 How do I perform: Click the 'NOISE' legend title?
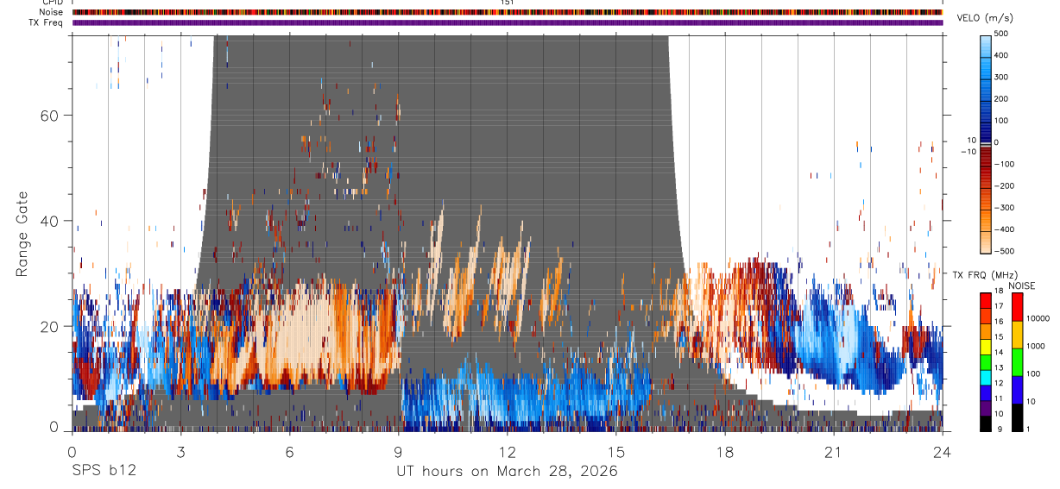[1022, 285]
